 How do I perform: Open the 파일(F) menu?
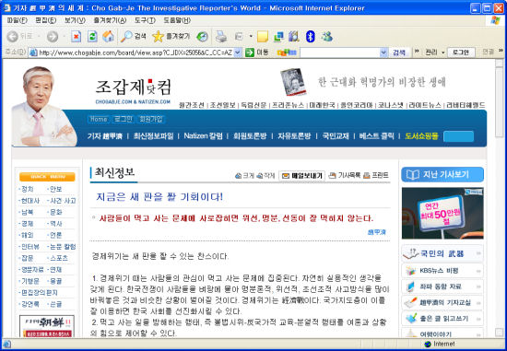tap(17, 20)
